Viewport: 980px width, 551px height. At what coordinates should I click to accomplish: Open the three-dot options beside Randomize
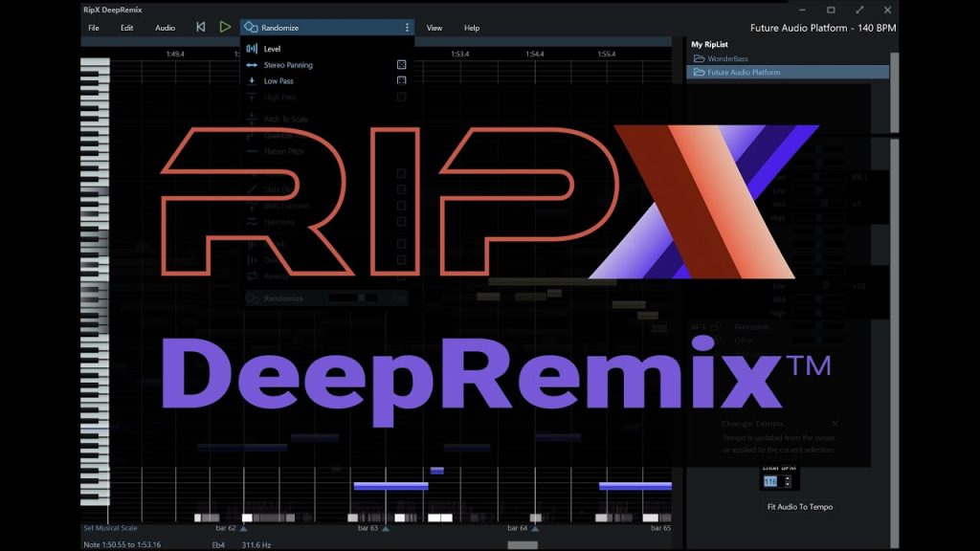[407, 28]
